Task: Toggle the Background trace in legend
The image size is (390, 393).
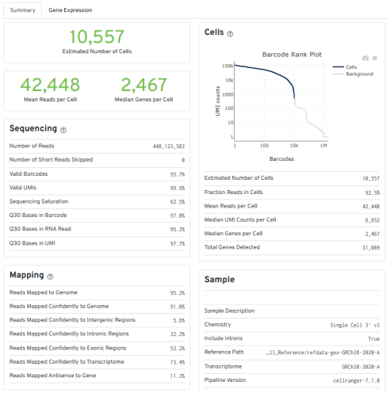Action: [x=353, y=74]
